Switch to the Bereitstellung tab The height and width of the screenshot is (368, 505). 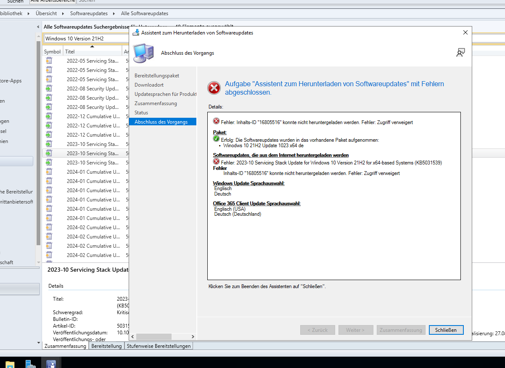click(106, 346)
